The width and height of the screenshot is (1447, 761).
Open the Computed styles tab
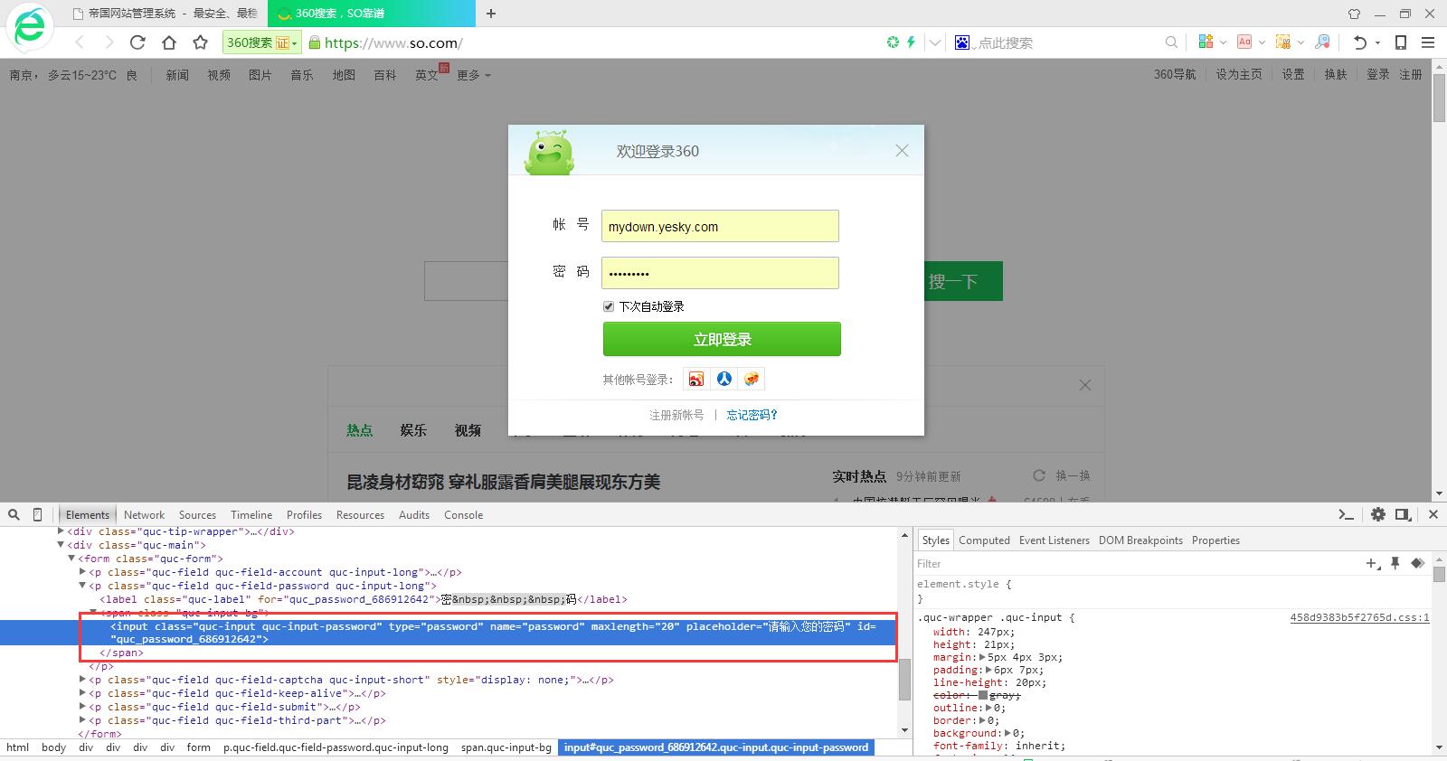click(984, 540)
